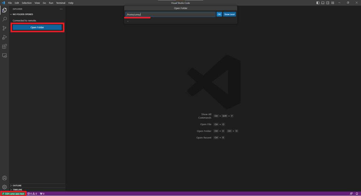Select the Source Control icon
This screenshot has width=361, height=196.
4,28
